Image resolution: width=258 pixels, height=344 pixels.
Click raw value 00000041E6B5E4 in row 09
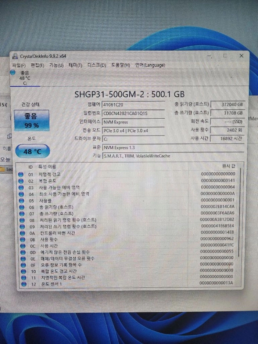click(217, 226)
